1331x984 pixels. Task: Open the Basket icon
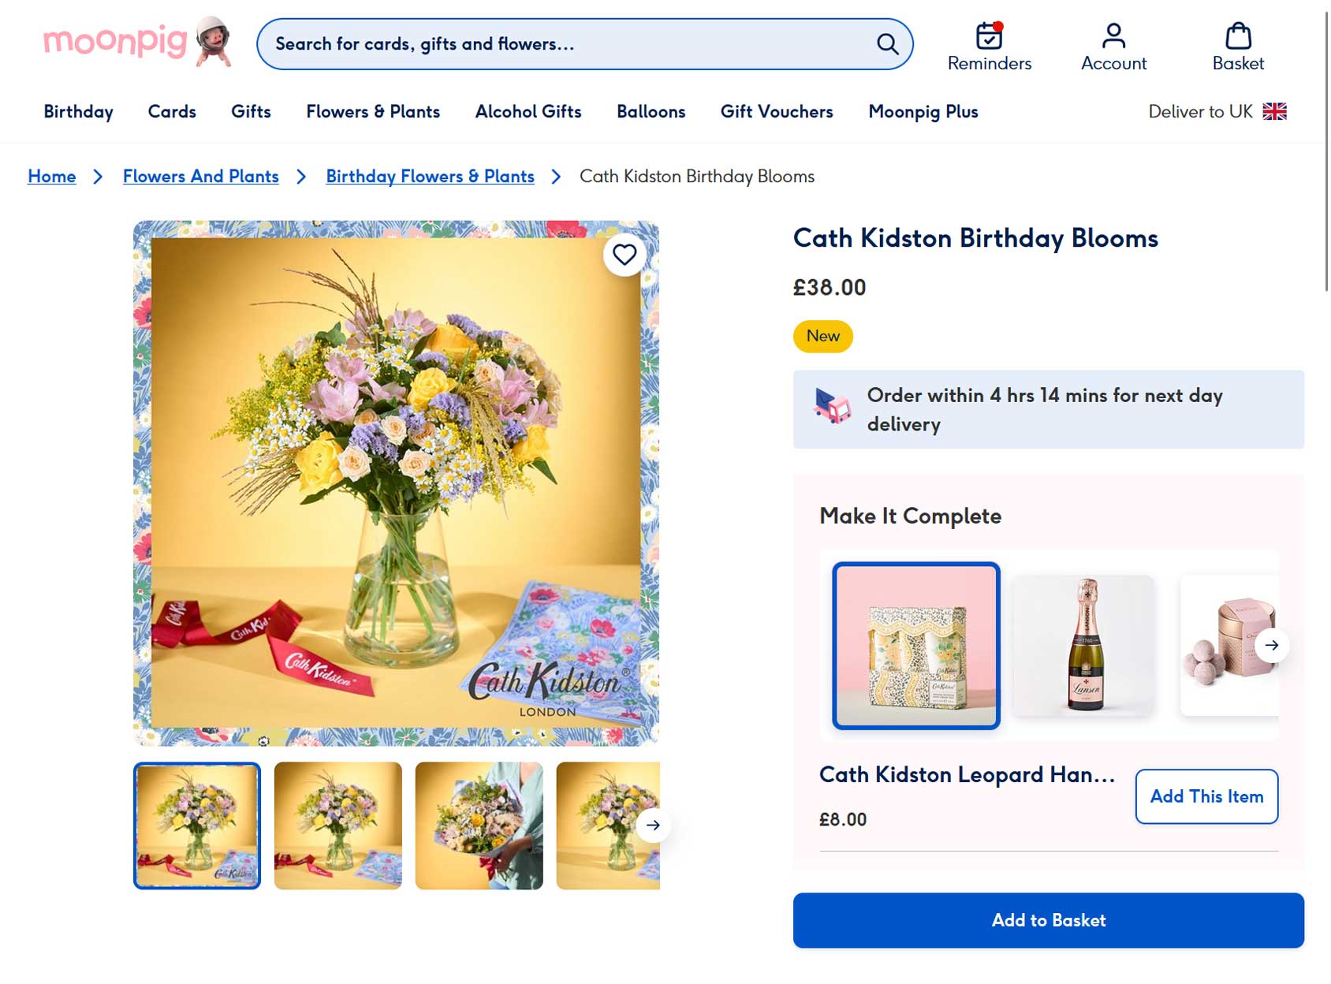click(1238, 35)
